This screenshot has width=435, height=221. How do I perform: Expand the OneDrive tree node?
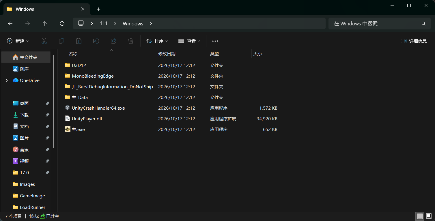(7, 80)
